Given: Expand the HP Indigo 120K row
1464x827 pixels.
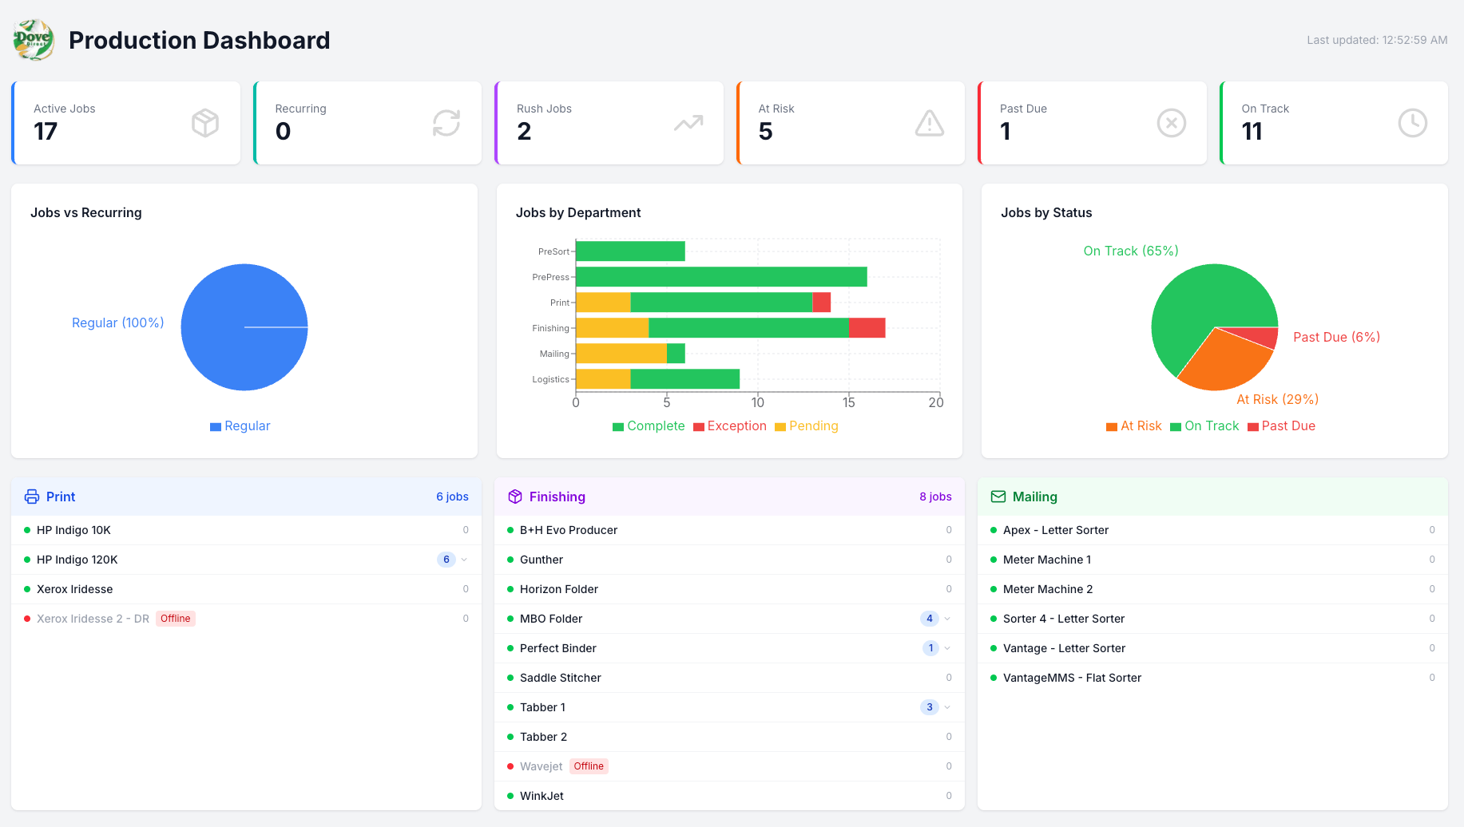Looking at the screenshot, I should (247, 560).
